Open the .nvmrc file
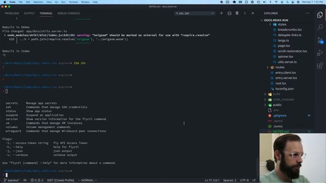 278,127
